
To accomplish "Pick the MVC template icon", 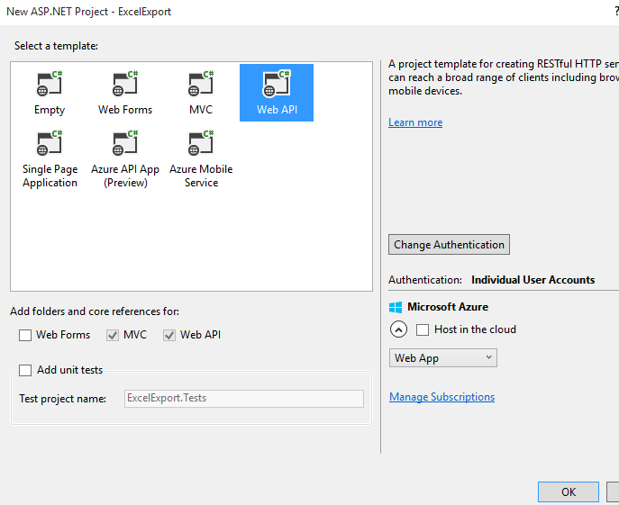I will click(201, 85).
